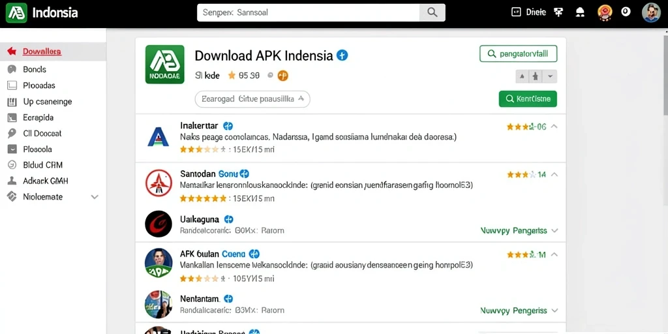668x334 pixels.
Task: Click the white circle counter icon in header
Action: pyautogui.click(x=626, y=12)
